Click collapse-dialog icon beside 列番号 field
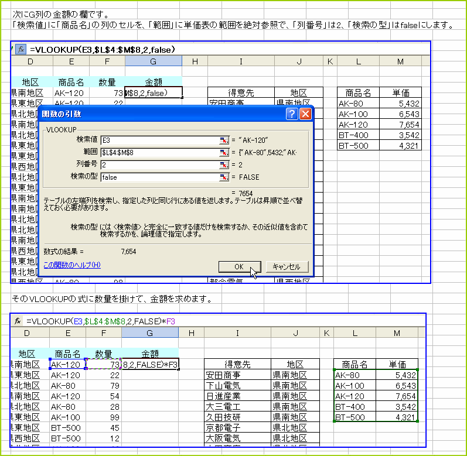The height and width of the screenshot is (456, 467). [224, 165]
